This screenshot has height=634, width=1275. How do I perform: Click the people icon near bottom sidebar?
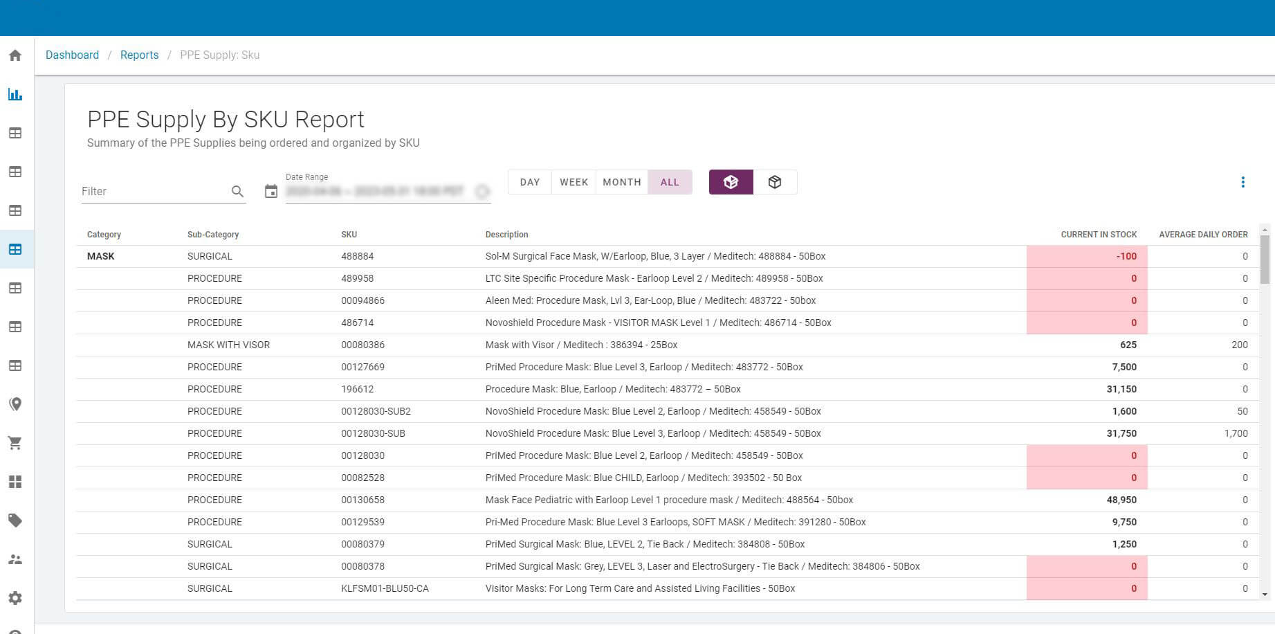15,559
